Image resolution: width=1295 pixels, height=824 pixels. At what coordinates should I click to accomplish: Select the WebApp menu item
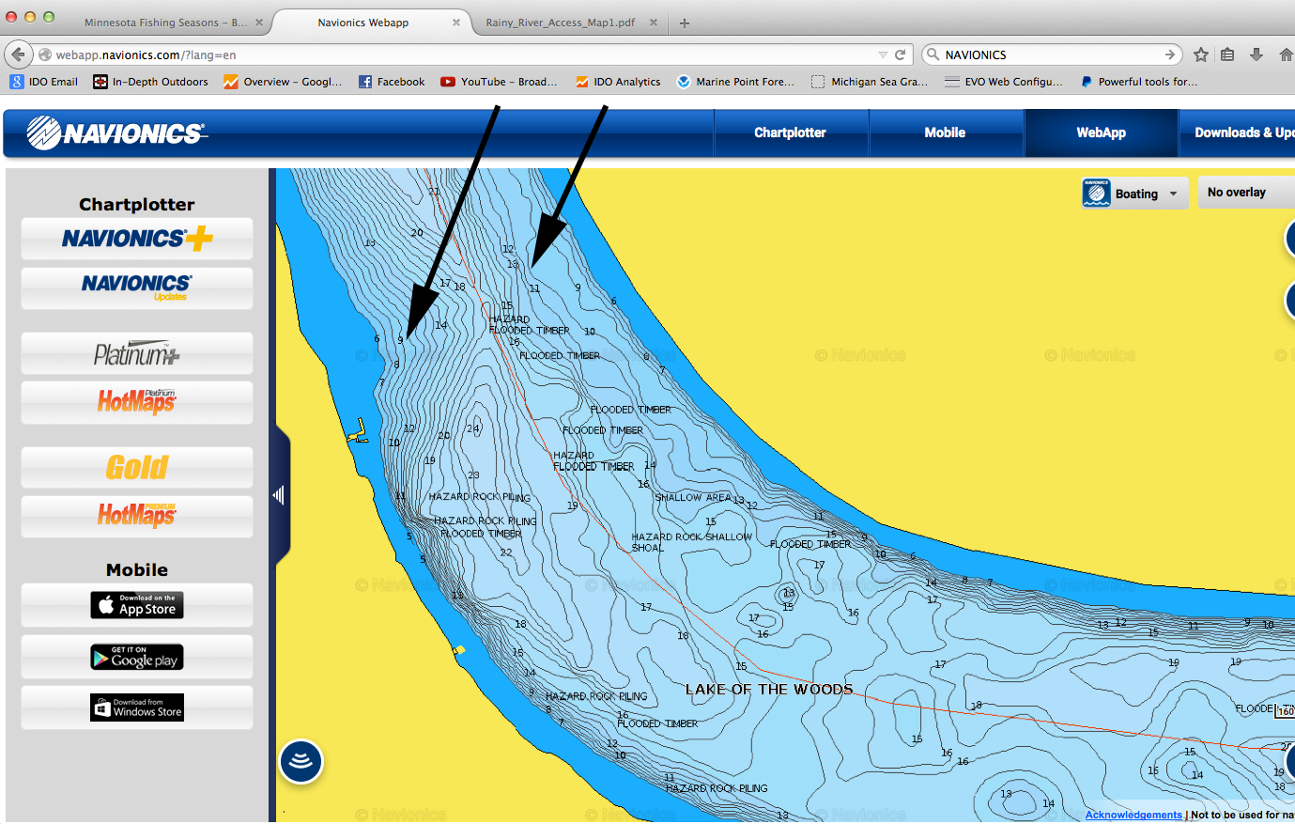(x=1101, y=132)
